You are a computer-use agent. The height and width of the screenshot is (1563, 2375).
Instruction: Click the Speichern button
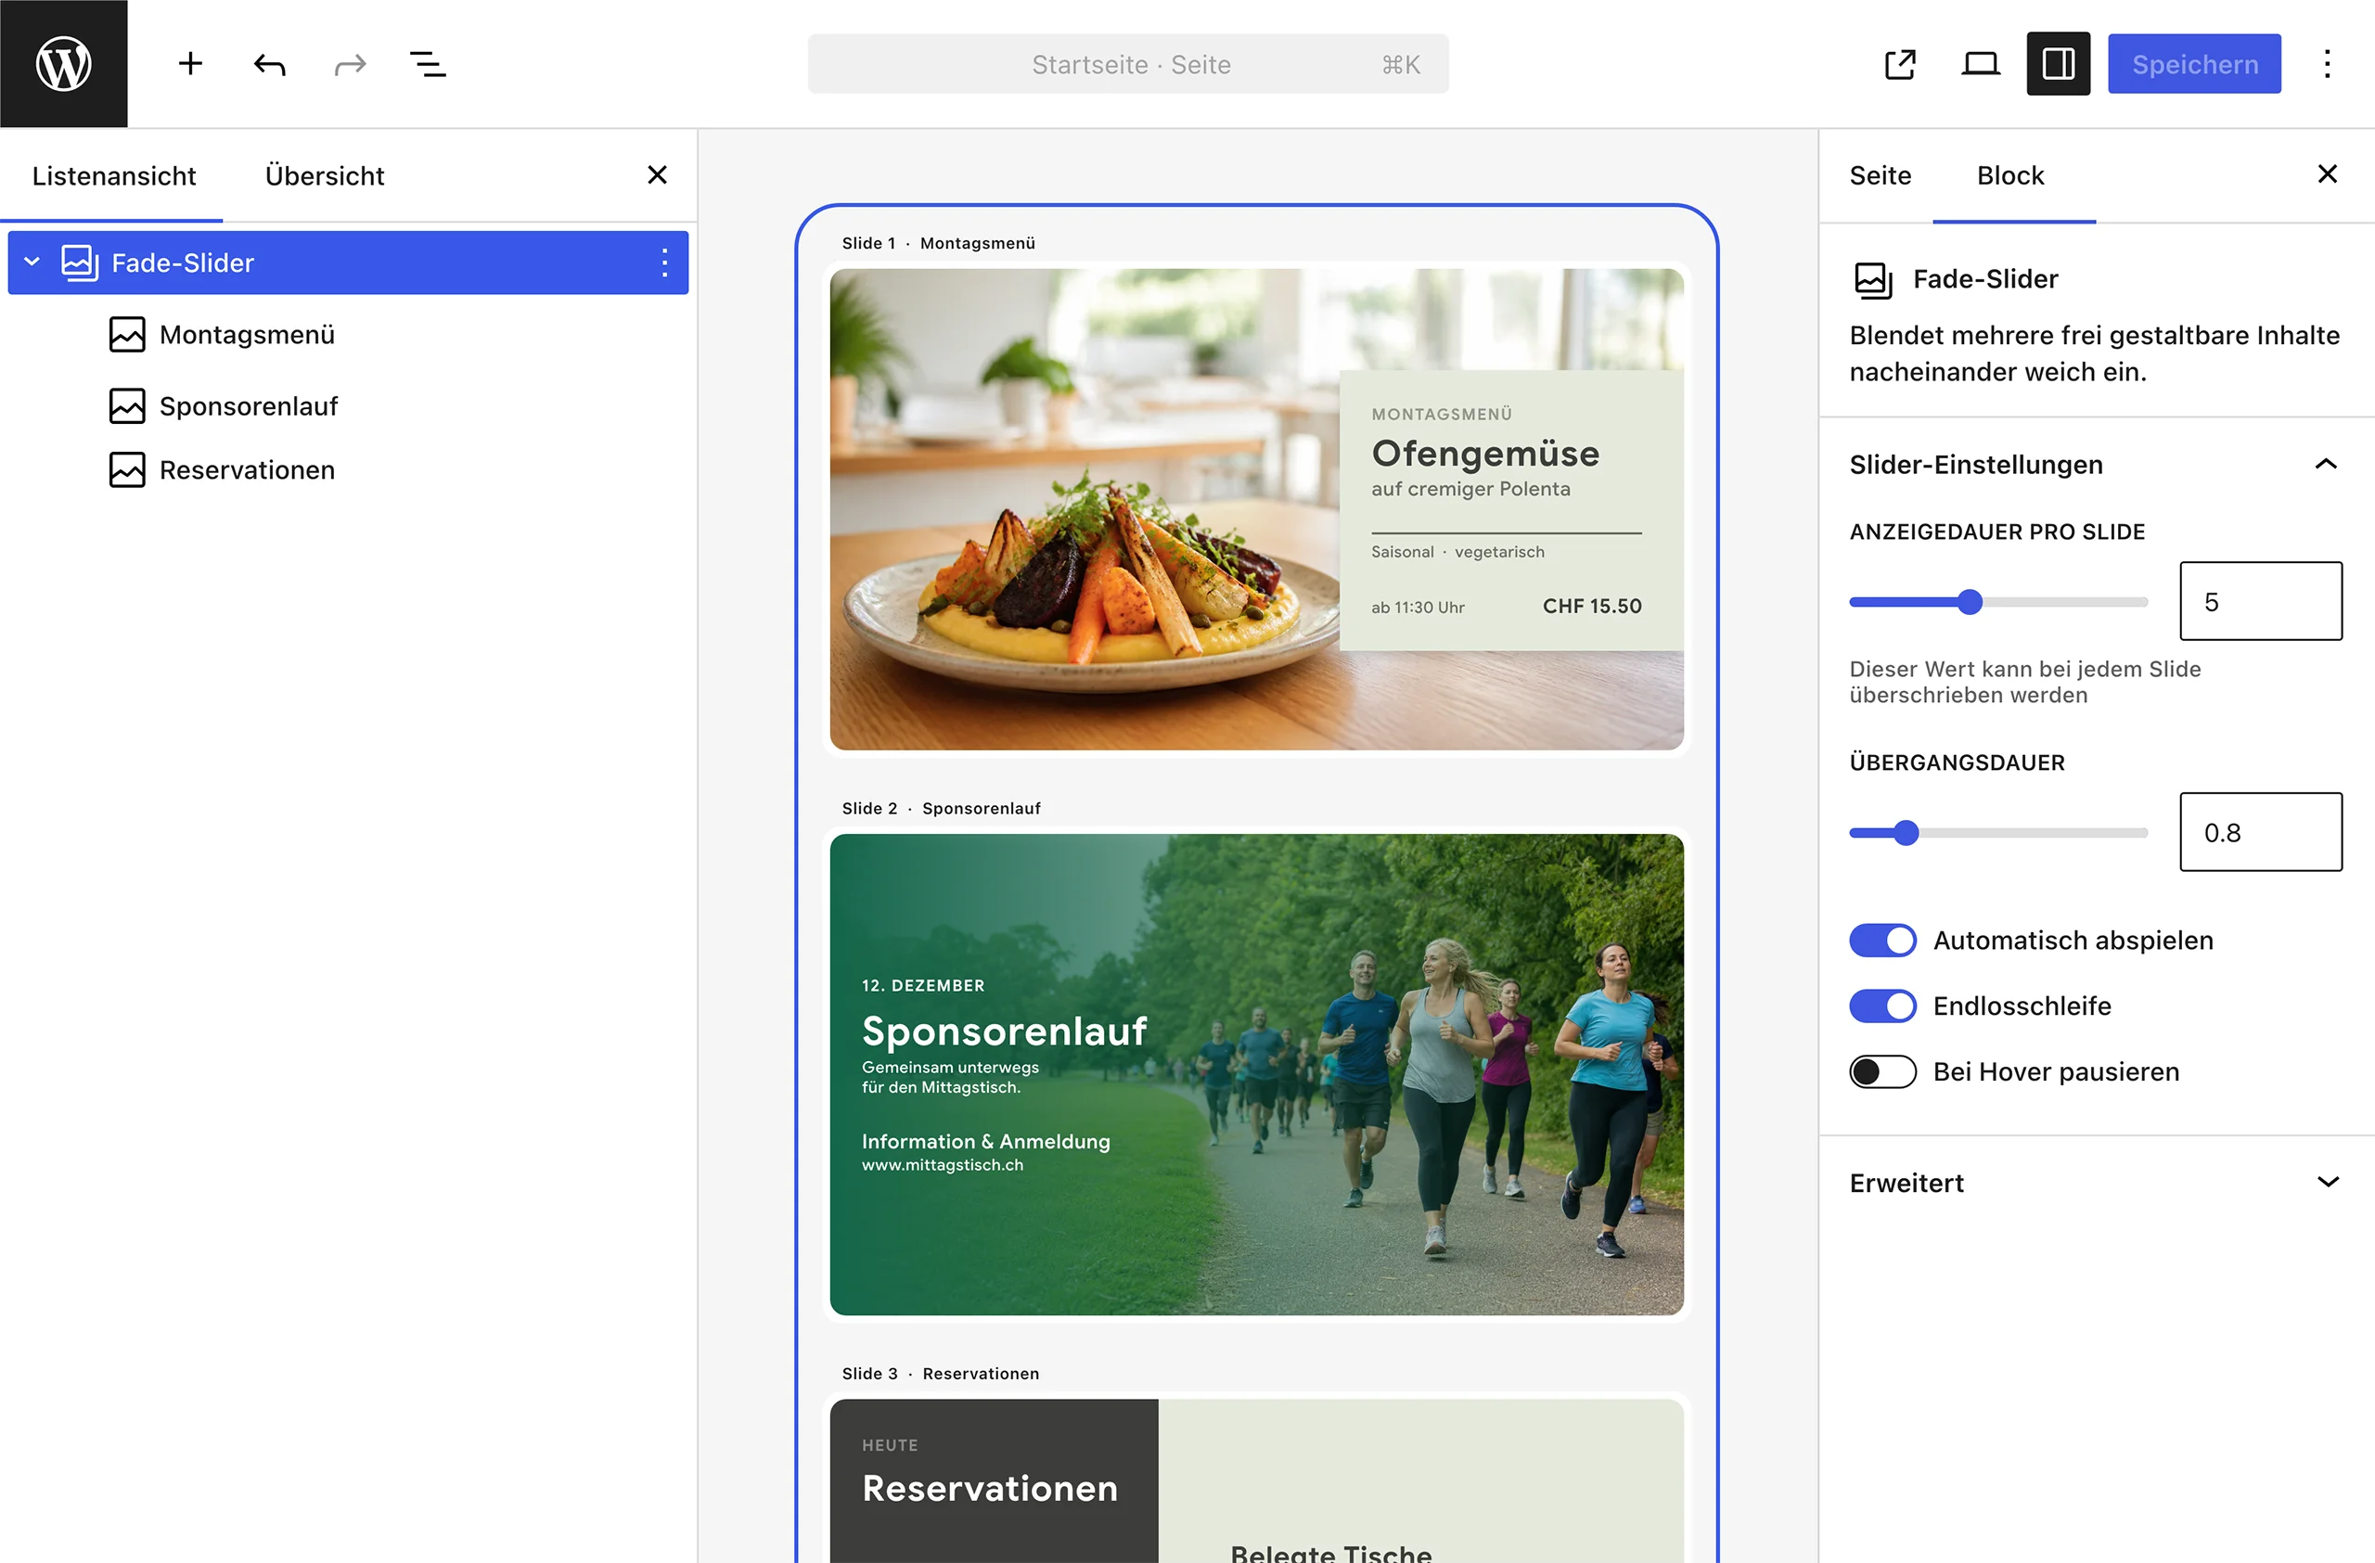(2194, 64)
